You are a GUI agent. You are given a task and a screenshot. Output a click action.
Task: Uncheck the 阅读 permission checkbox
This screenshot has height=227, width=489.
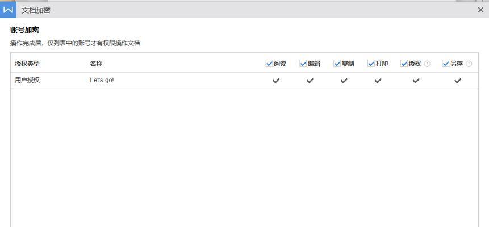269,64
